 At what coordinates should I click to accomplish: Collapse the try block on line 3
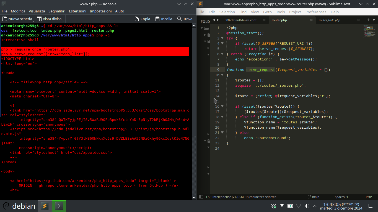pos(222,38)
